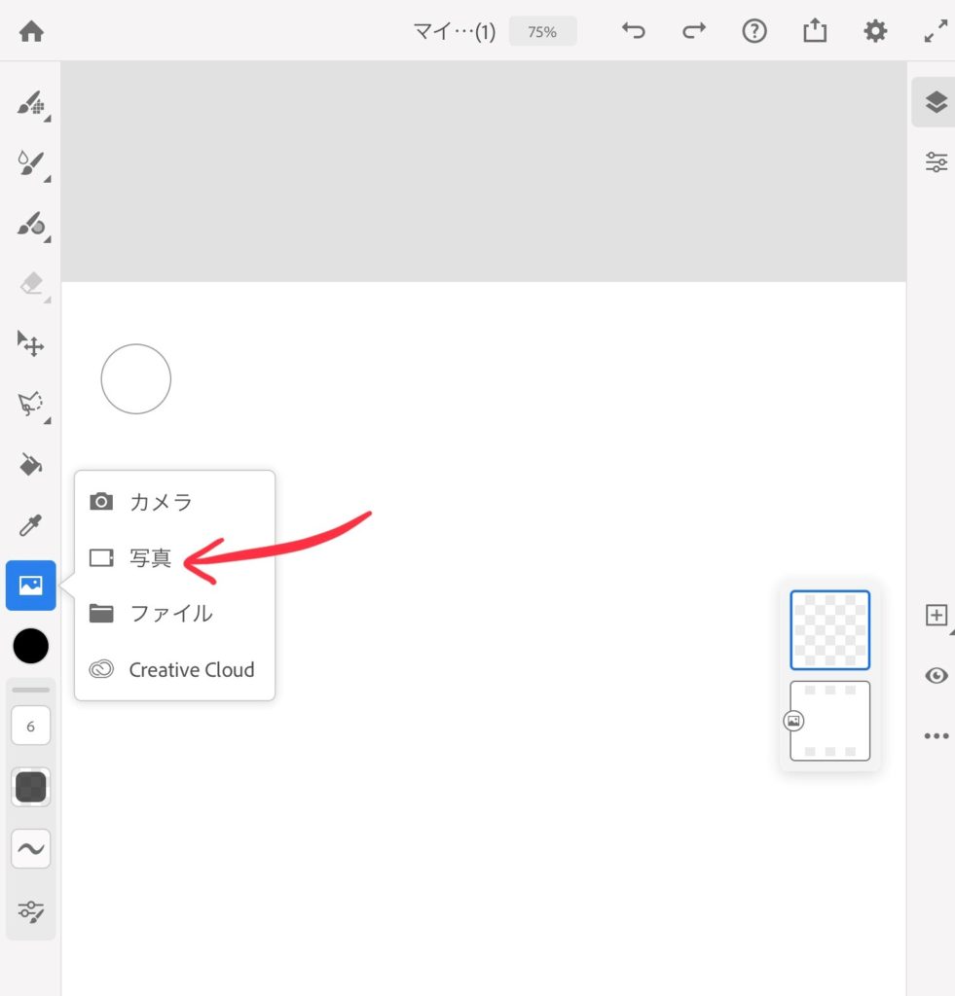Open the share/export icon

pyautogui.click(x=815, y=30)
